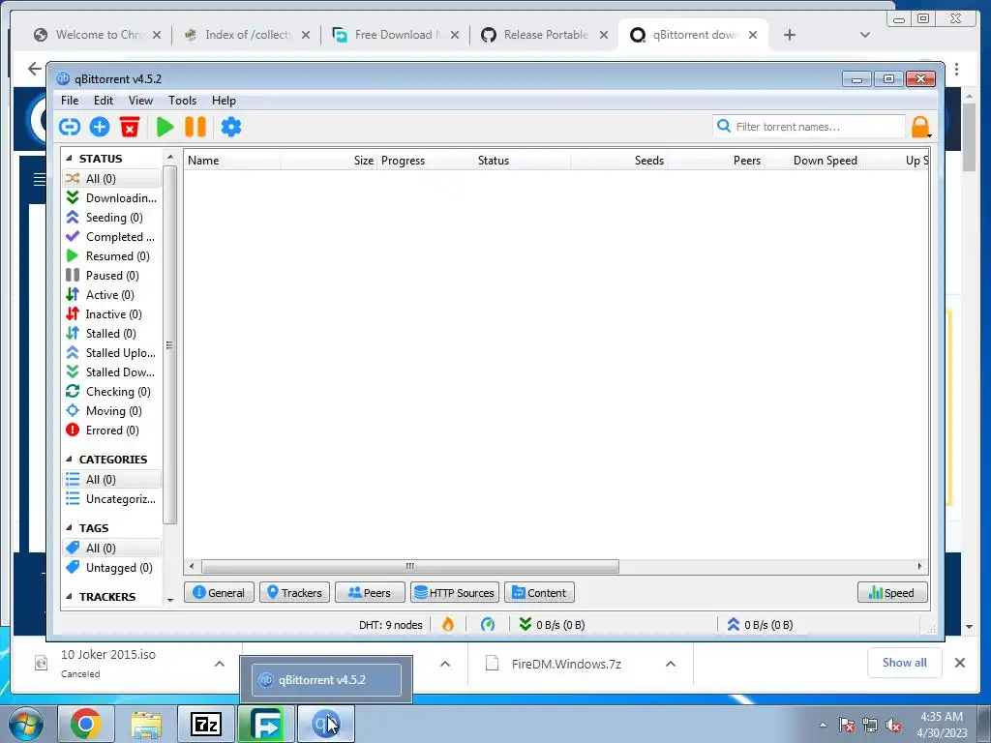Open the Speed graph tab

click(x=892, y=593)
